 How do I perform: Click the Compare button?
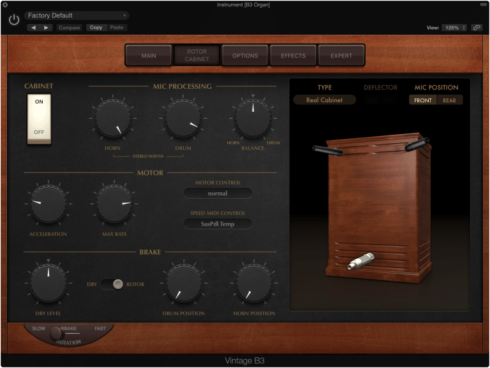coord(70,27)
